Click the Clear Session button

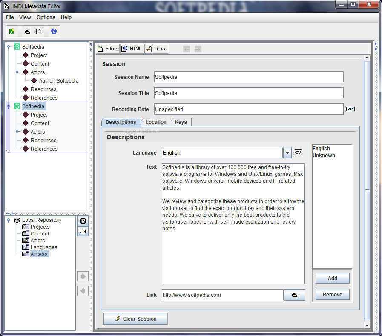click(136, 319)
